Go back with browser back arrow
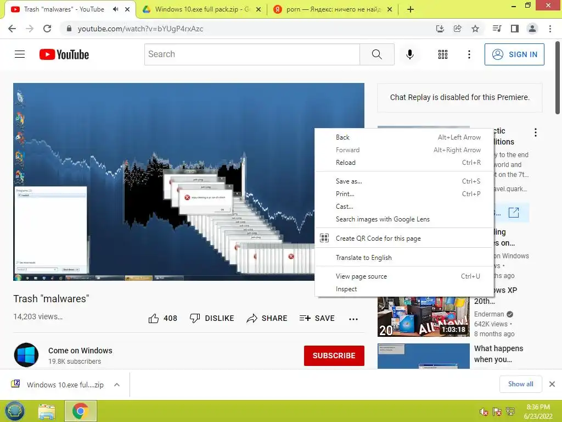This screenshot has height=422, width=562. [x=12, y=29]
